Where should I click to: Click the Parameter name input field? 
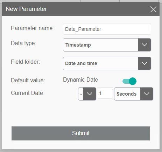[107, 29]
